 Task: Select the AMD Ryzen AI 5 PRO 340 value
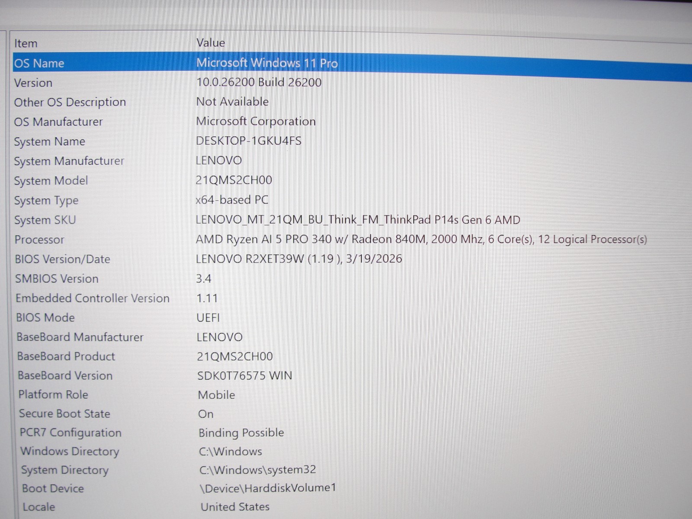[421, 239]
